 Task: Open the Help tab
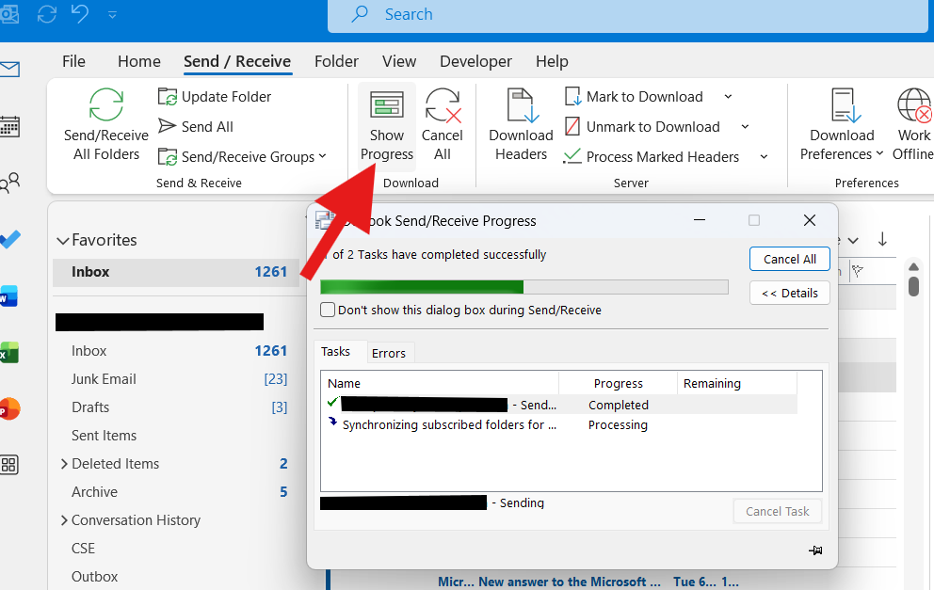pyautogui.click(x=552, y=61)
